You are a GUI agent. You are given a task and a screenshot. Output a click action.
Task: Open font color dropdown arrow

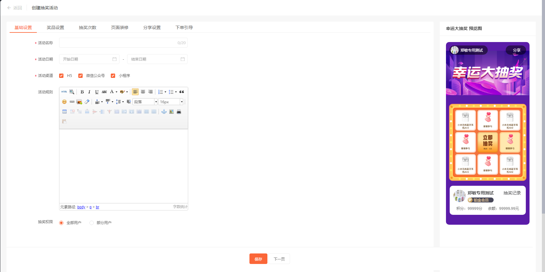point(116,92)
